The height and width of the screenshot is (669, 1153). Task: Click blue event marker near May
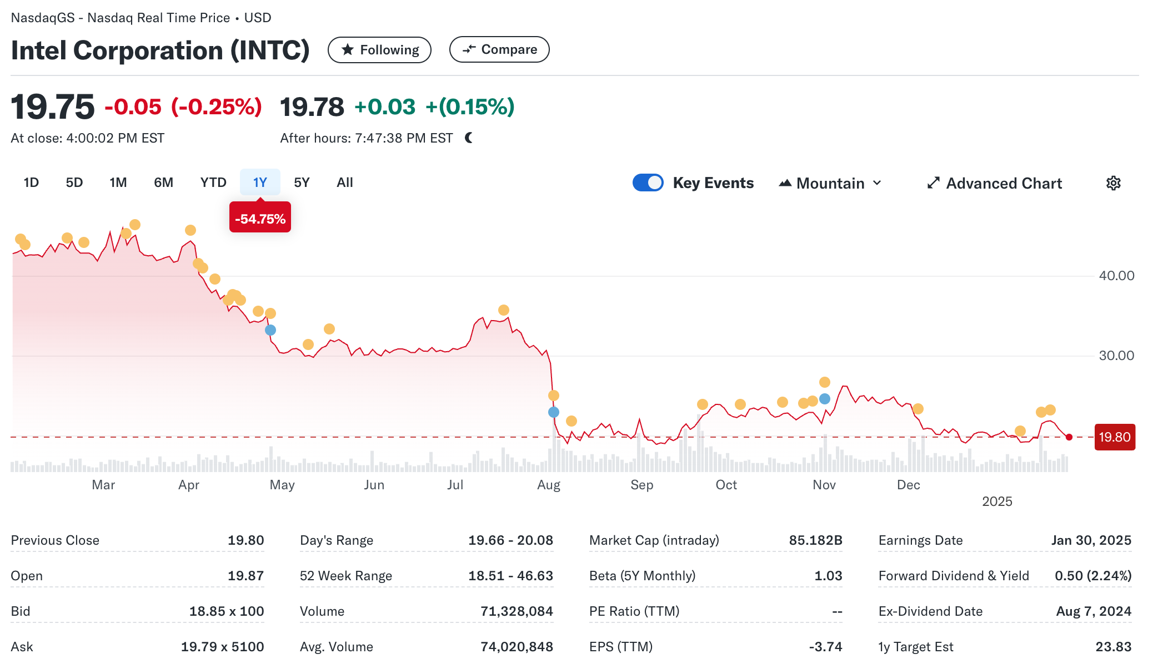pos(270,330)
